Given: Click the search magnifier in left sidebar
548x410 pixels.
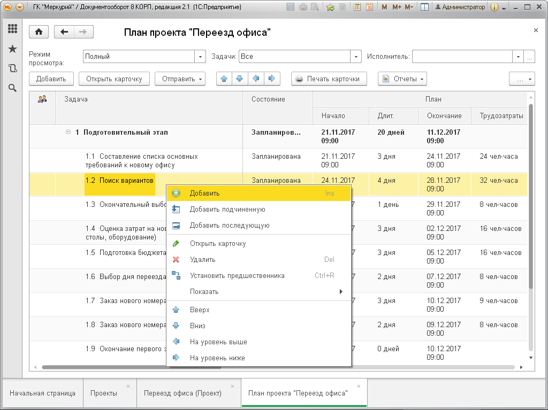Looking at the screenshot, I should point(13,88).
